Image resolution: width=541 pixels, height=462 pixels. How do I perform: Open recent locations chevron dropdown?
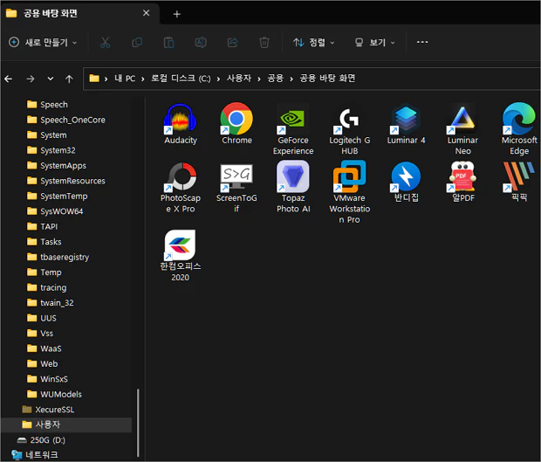pos(51,79)
